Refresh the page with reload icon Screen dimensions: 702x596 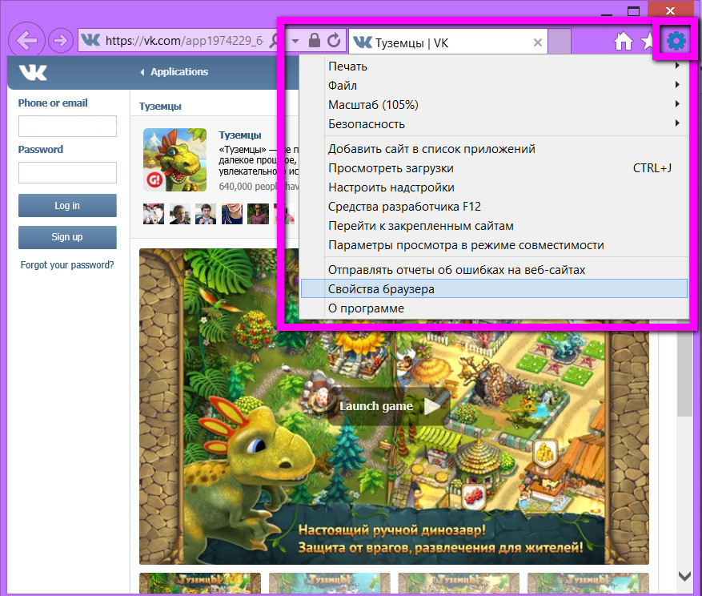coord(334,40)
